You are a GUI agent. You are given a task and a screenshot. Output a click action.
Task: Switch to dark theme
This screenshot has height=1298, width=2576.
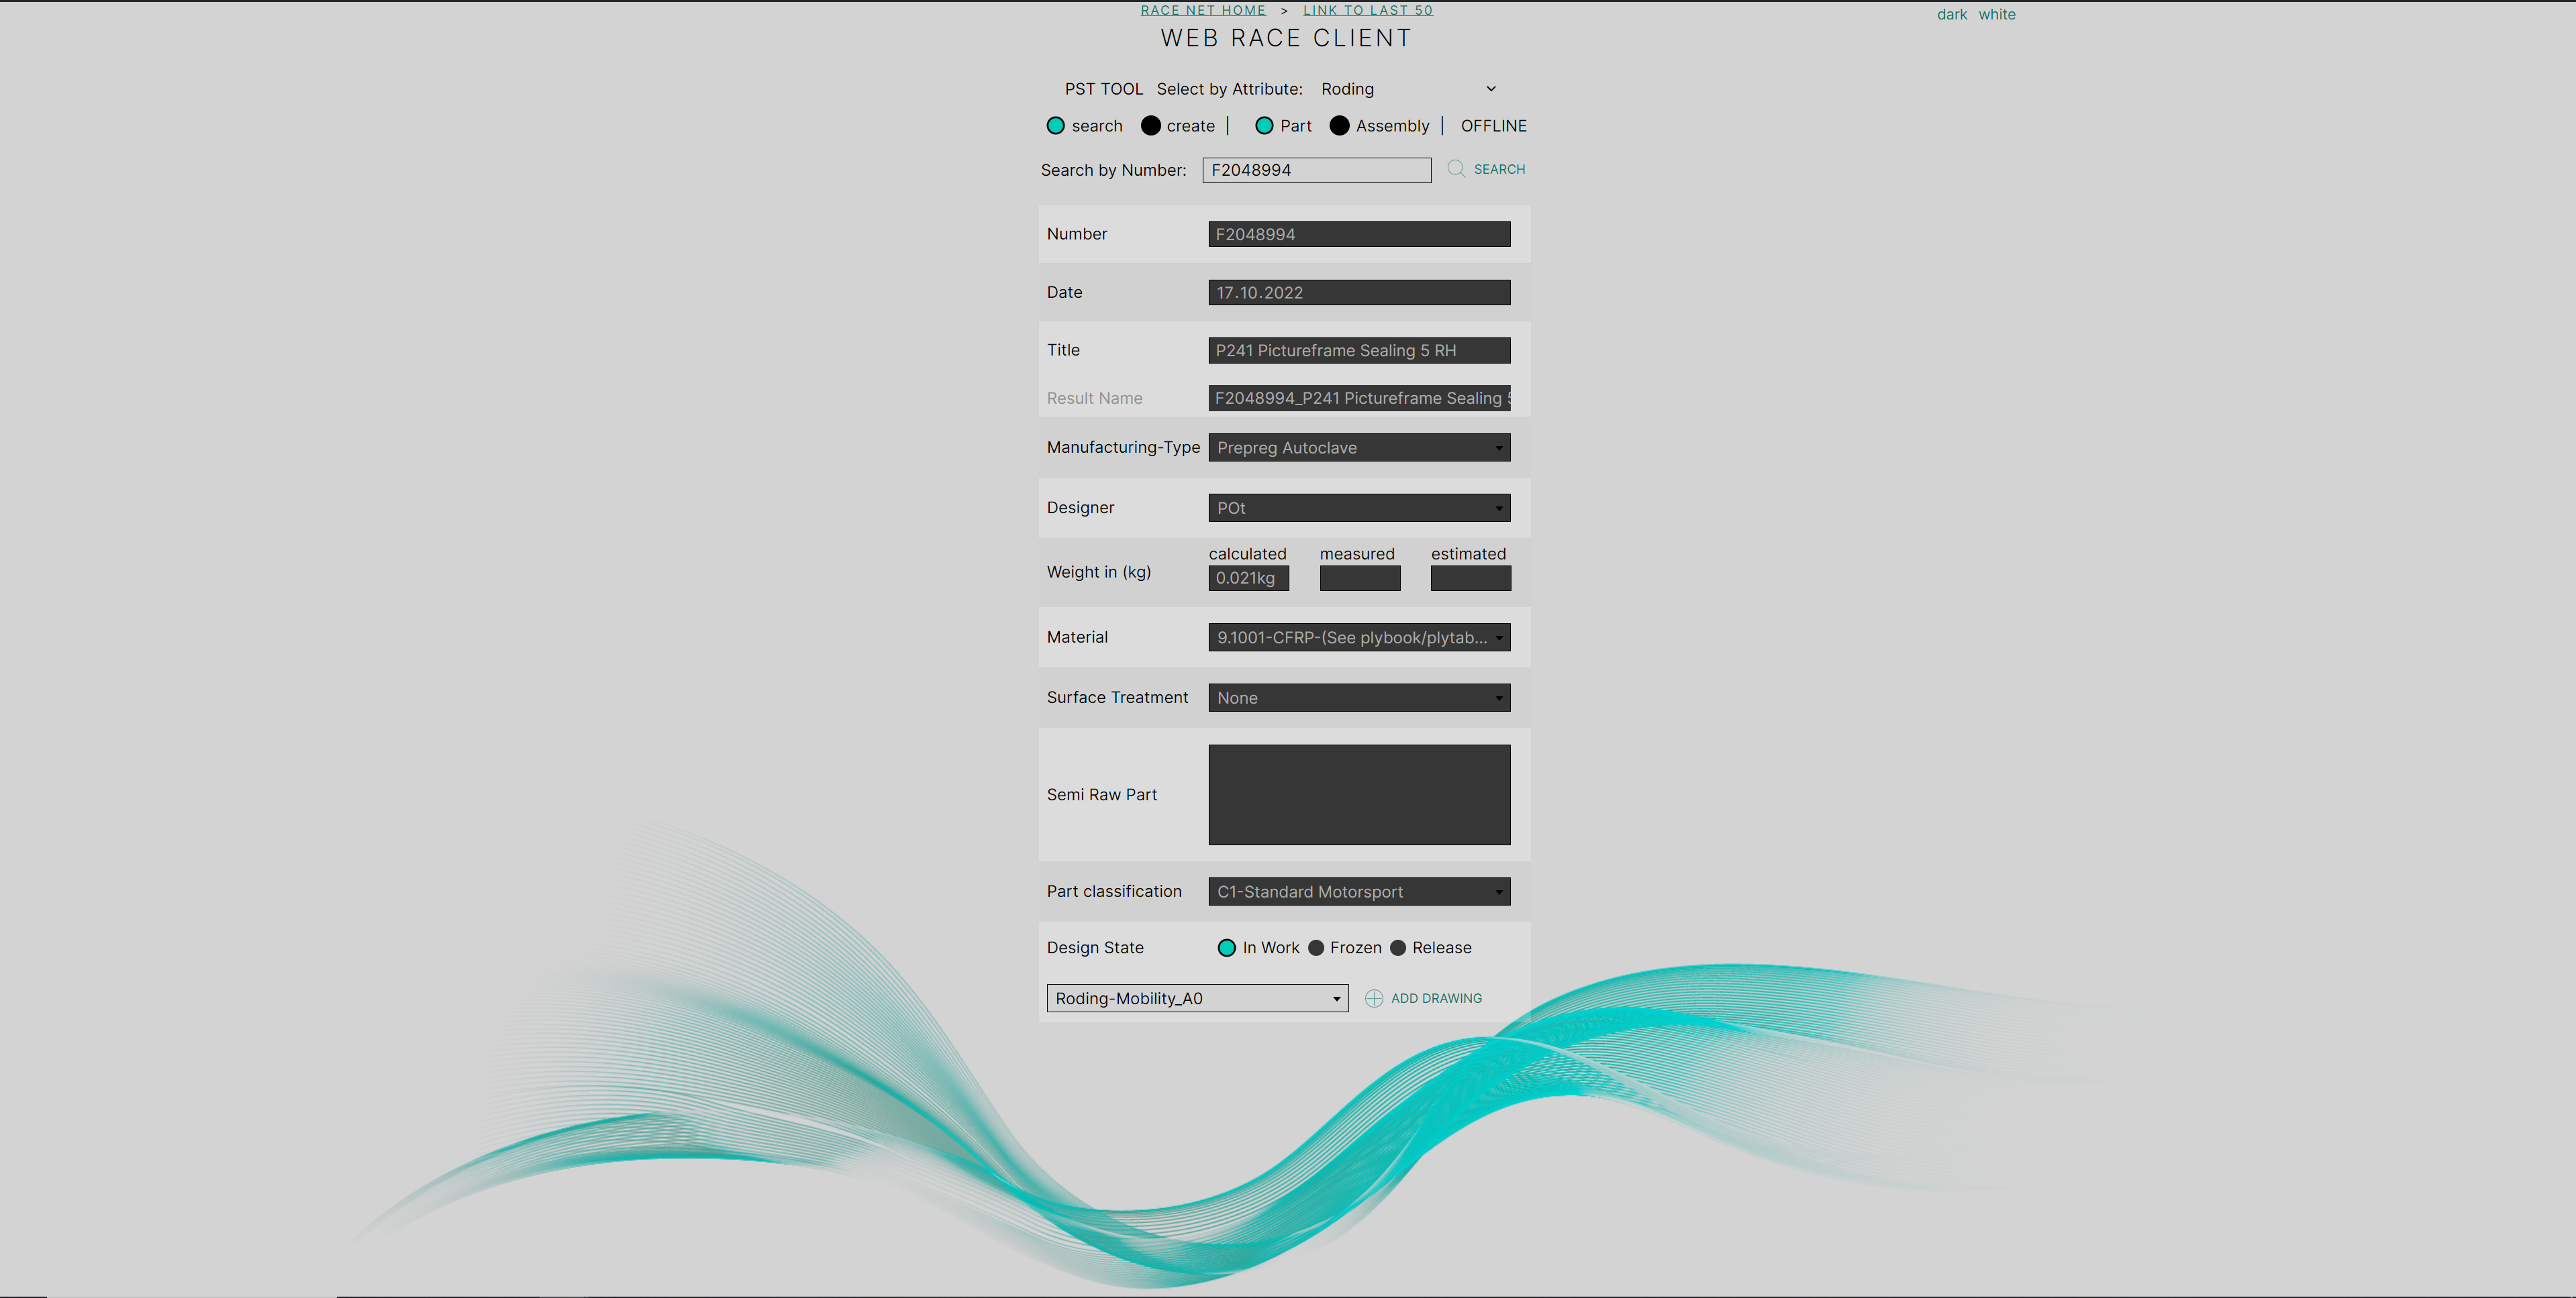click(x=1952, y=14)
